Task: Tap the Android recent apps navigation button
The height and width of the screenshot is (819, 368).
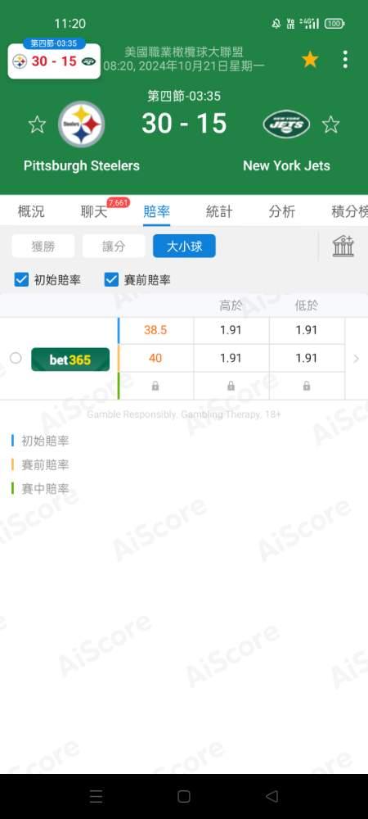Action: click(x=96, y=796)
